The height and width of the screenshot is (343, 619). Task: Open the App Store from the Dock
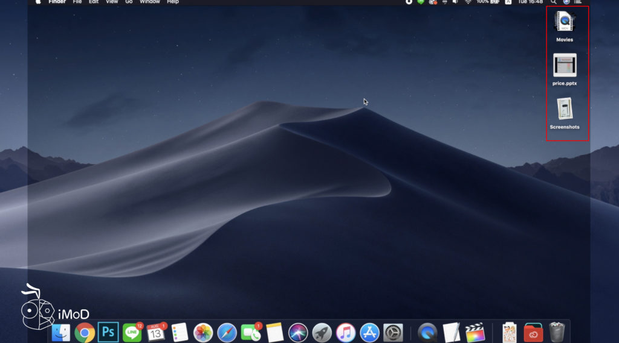369,333
